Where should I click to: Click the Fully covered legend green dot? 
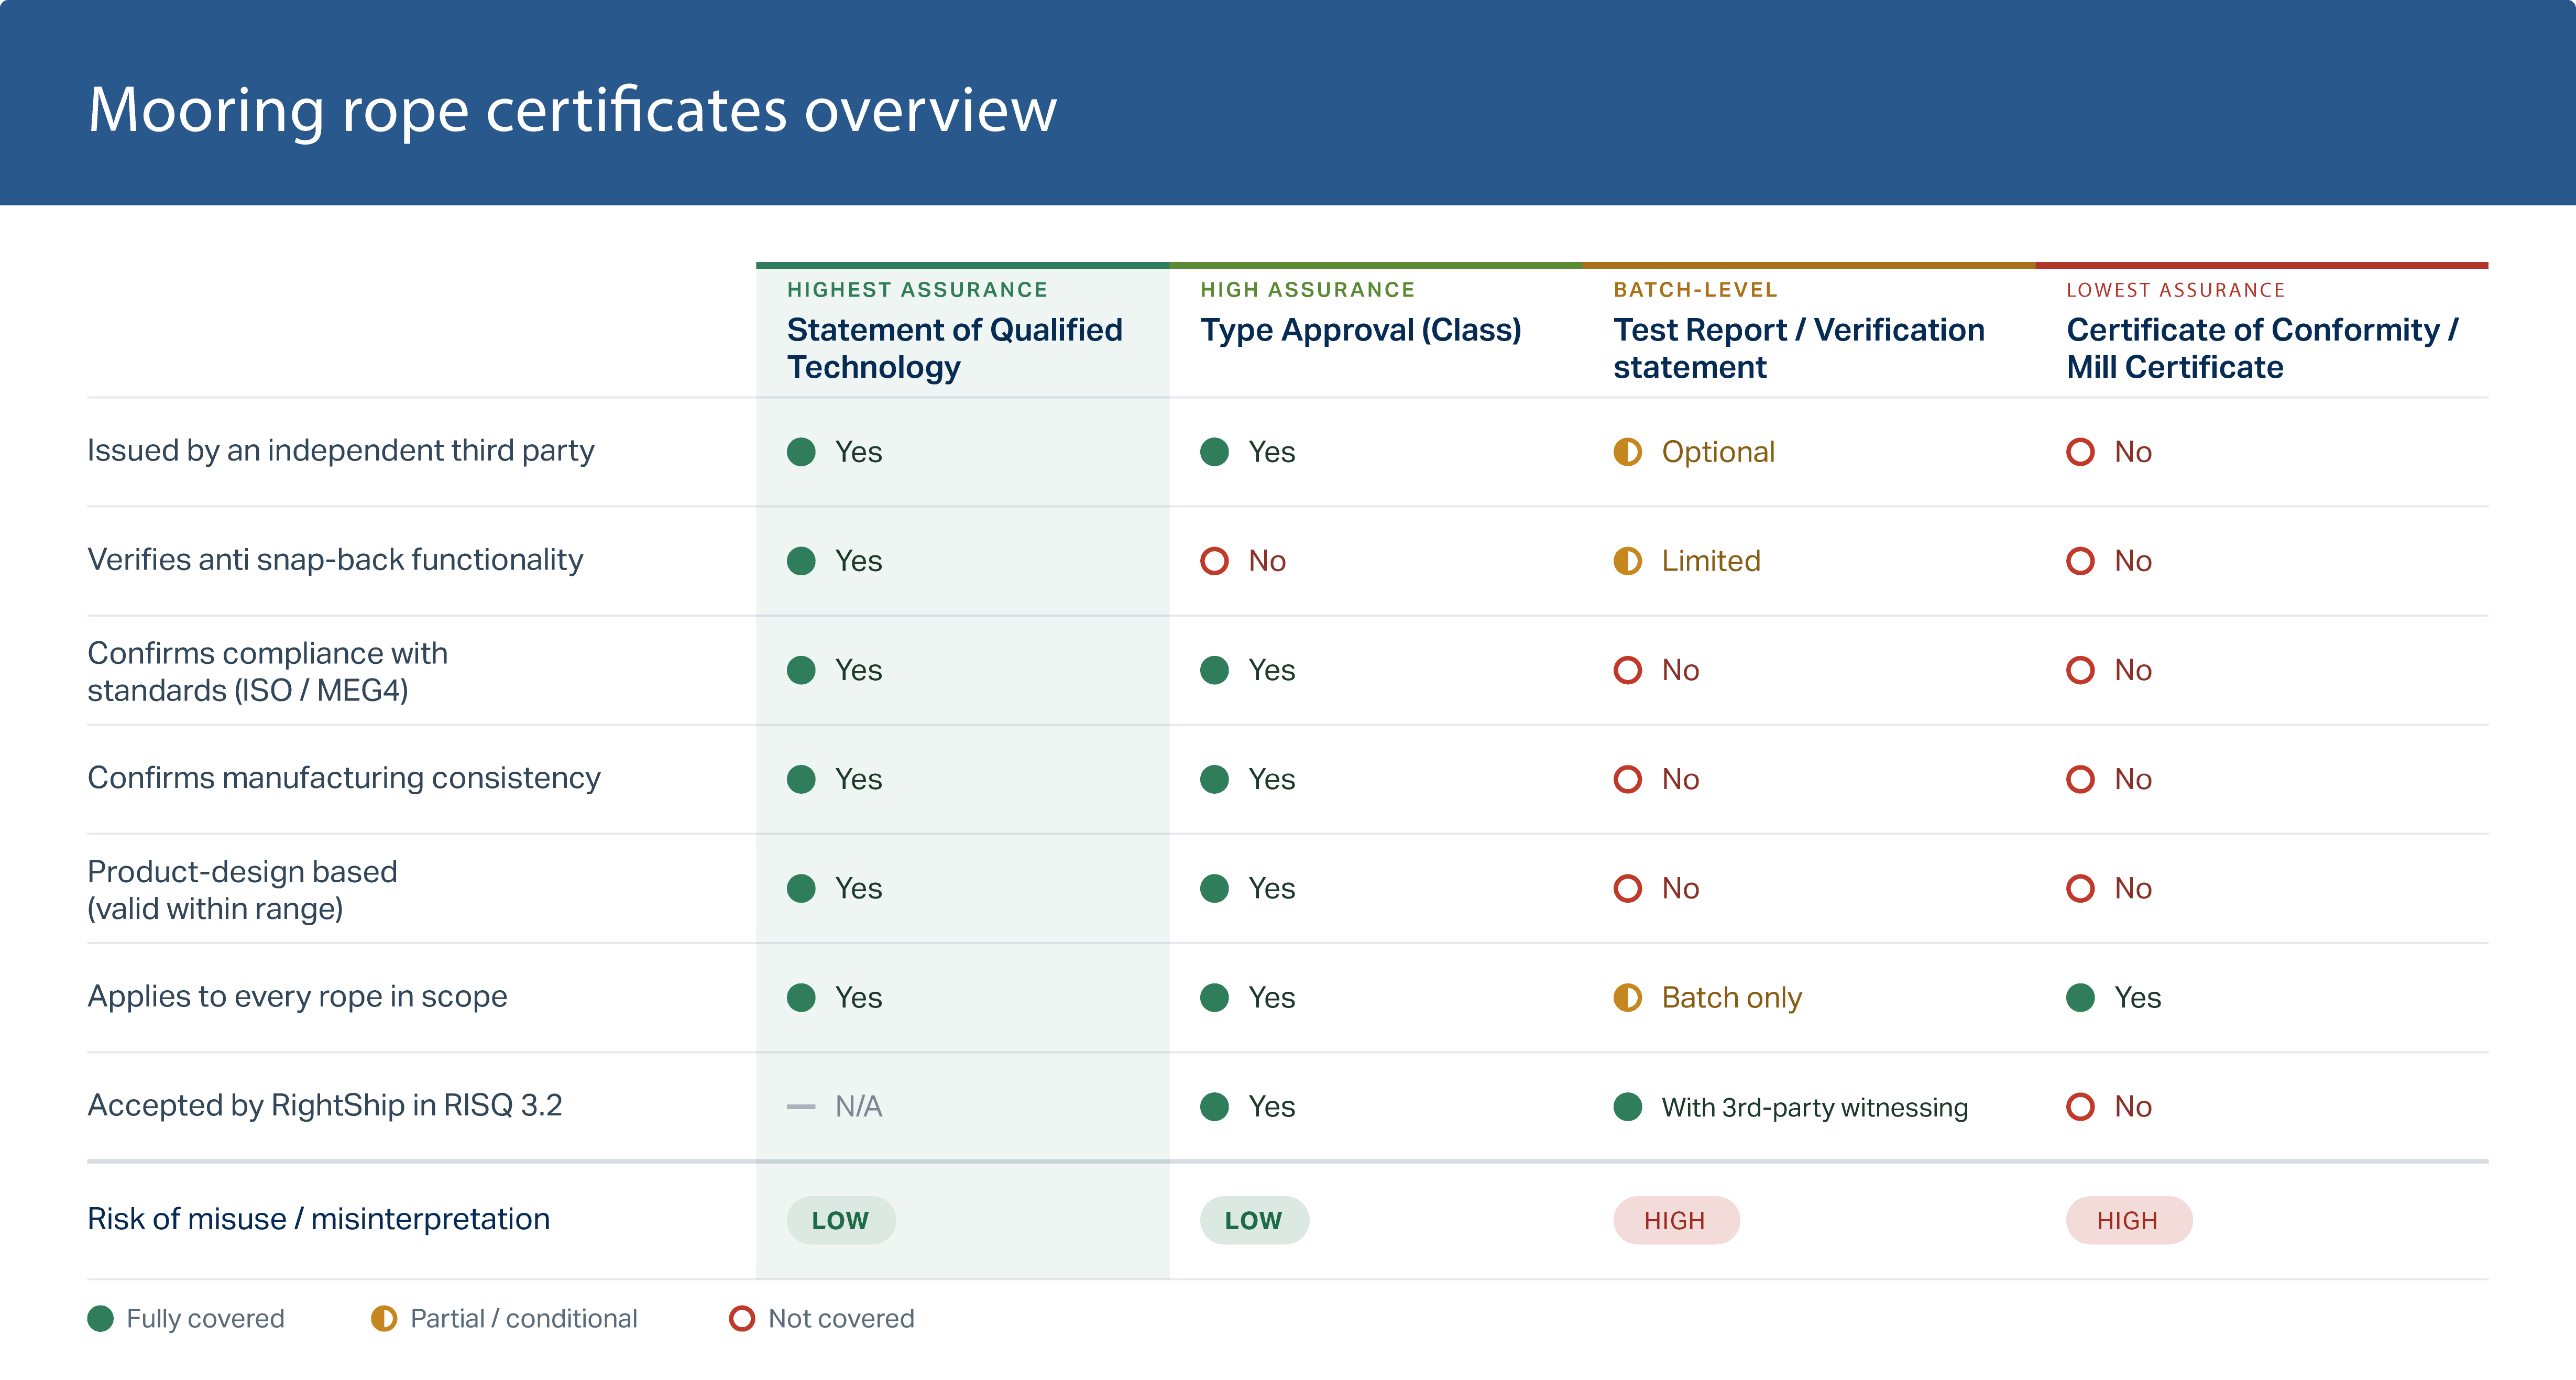click(100, 1318)
